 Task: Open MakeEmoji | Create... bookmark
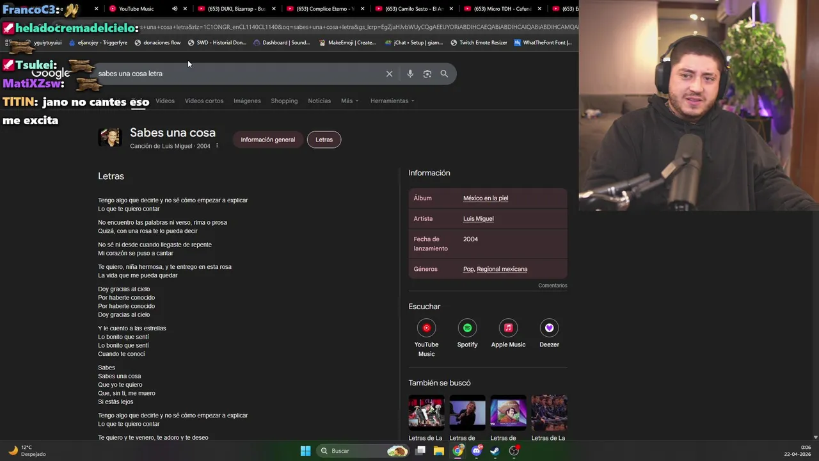pyautogui.click(x=347, y=43)
